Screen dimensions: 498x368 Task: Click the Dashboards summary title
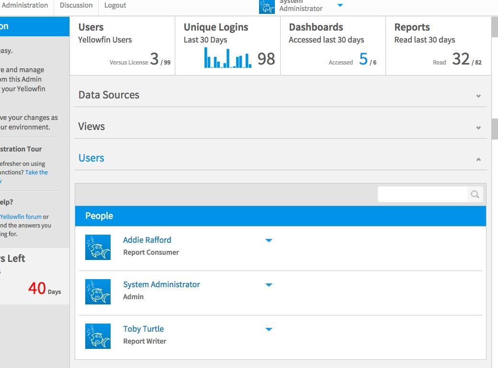coord(316,27)
